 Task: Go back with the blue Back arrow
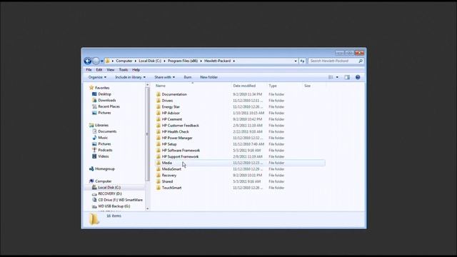click(x=87, y=61)
